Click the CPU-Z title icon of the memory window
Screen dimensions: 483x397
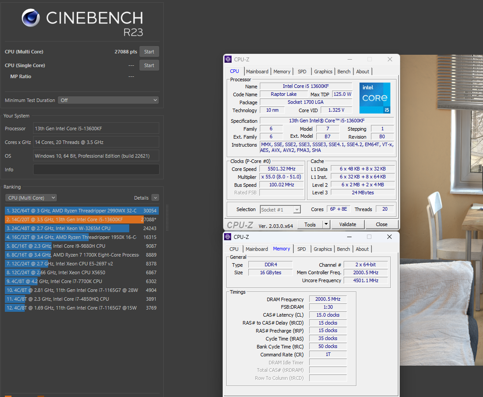[x=228, y=237]
